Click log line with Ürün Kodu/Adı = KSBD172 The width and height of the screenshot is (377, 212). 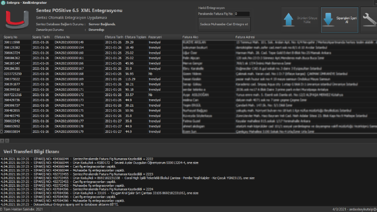(x=99, y=163)
